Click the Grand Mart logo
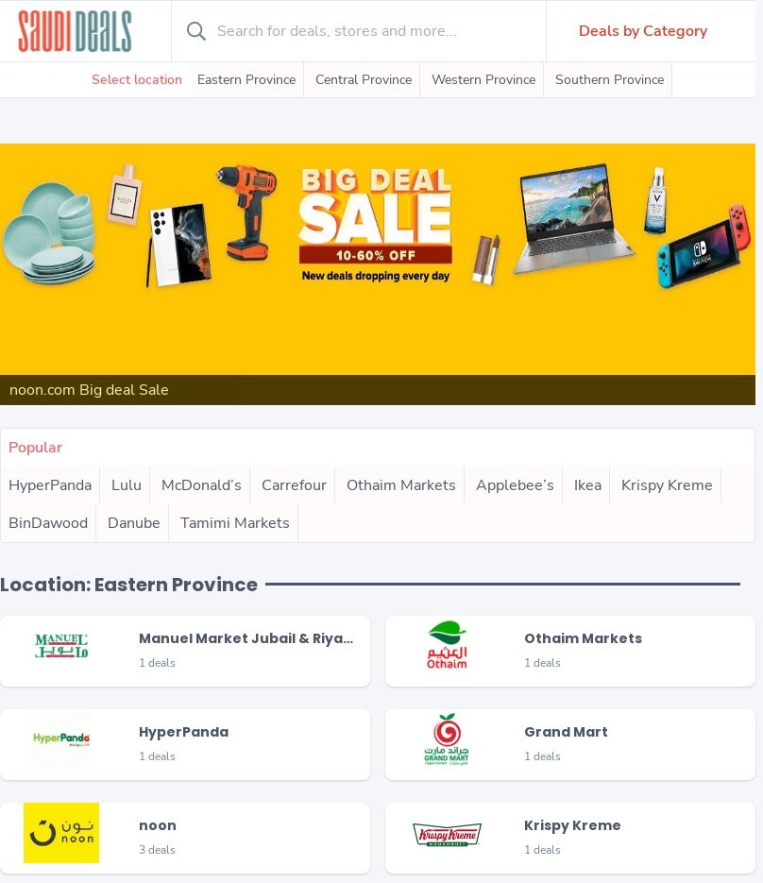Image resolution: width=763 pixels, height=883 pixels. pyautogui.click(x=447, y=739)
